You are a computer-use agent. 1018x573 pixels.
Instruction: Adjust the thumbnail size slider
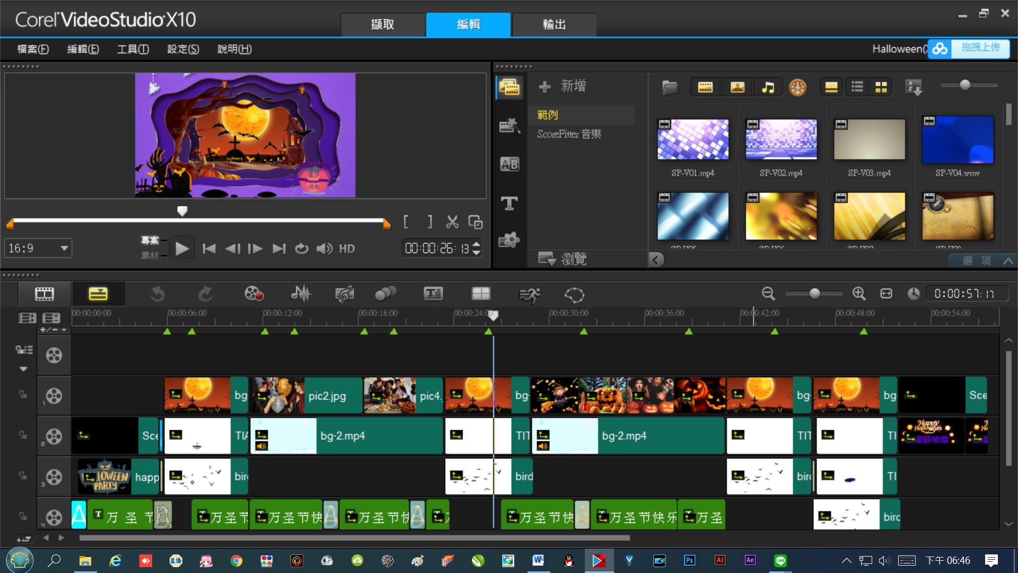[x=965, y=85]
